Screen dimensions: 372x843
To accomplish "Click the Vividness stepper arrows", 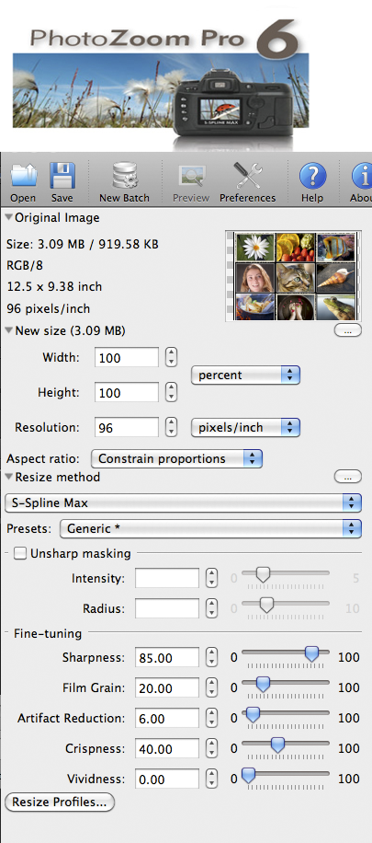I will pos(212,778).
